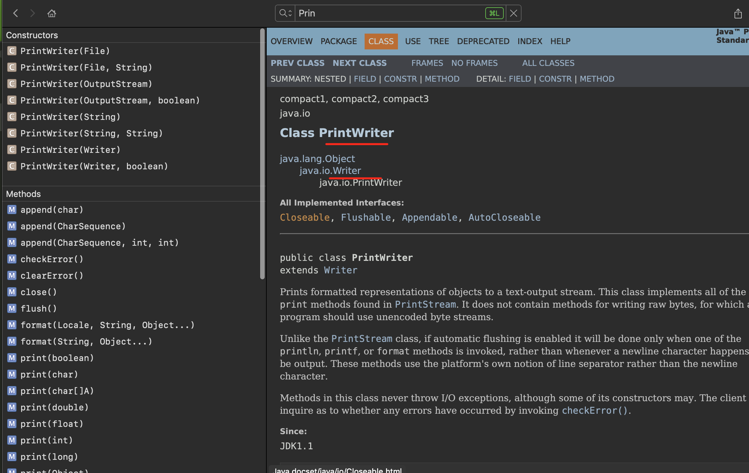Image resolution: width=749 pixels, height=473 pixels.
Task: Open the search options magnifier dropdown
Action: (x=285, y=13)
